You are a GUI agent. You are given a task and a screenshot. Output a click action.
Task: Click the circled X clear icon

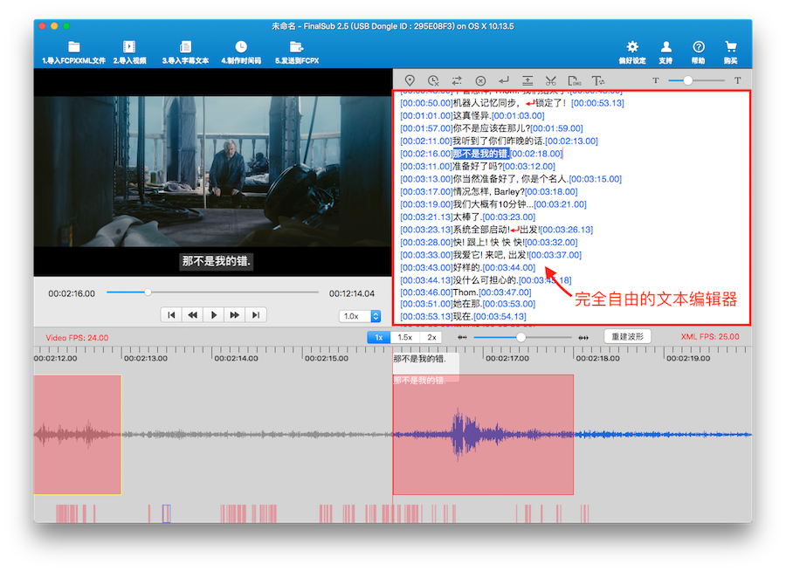coord(480,80)
